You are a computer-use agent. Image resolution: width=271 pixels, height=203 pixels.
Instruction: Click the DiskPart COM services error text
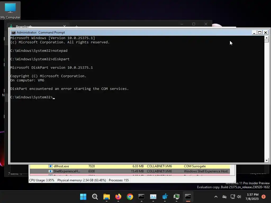[70, 89]
